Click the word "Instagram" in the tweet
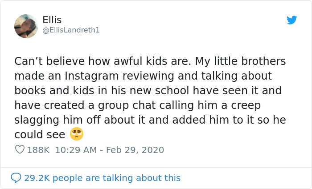312x189 pixels. 100,76
